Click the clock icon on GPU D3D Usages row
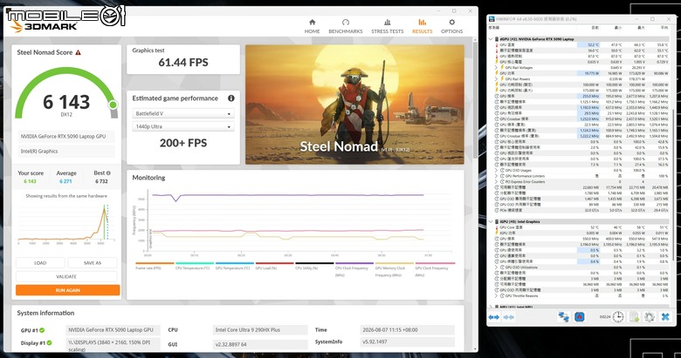Screen dimensions: 681x358 coord(502,171)
